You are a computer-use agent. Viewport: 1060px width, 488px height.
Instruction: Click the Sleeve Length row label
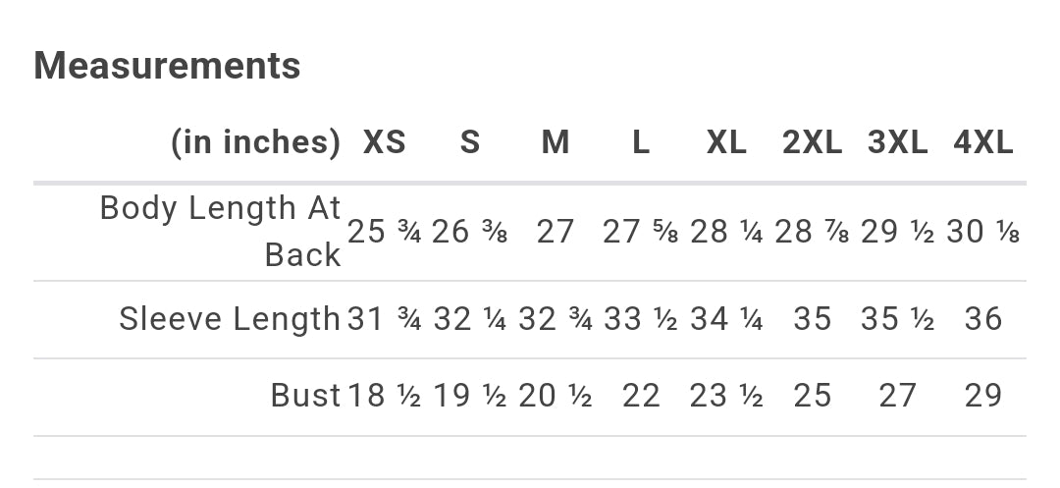(x=230, y=318)
